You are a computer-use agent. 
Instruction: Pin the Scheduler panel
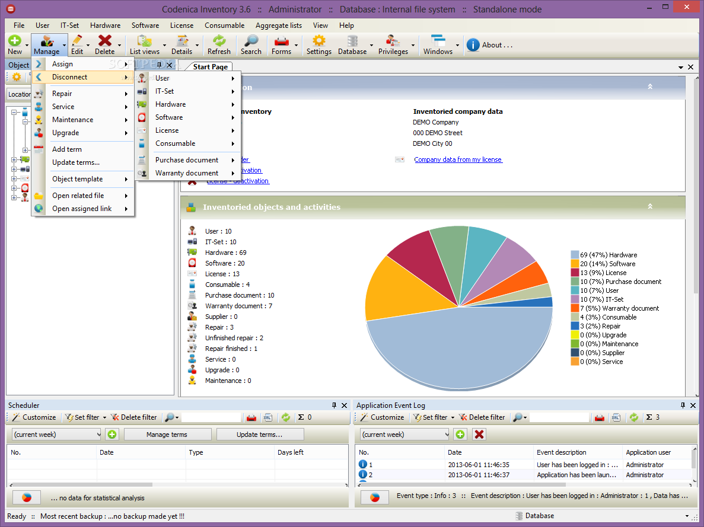tap(334, 405)
